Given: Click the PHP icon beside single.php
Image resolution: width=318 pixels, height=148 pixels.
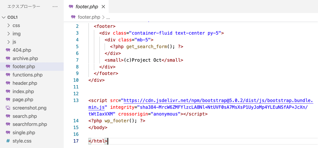Looking at the screenshot, I should pyautogui.click(x=8, y=133).
